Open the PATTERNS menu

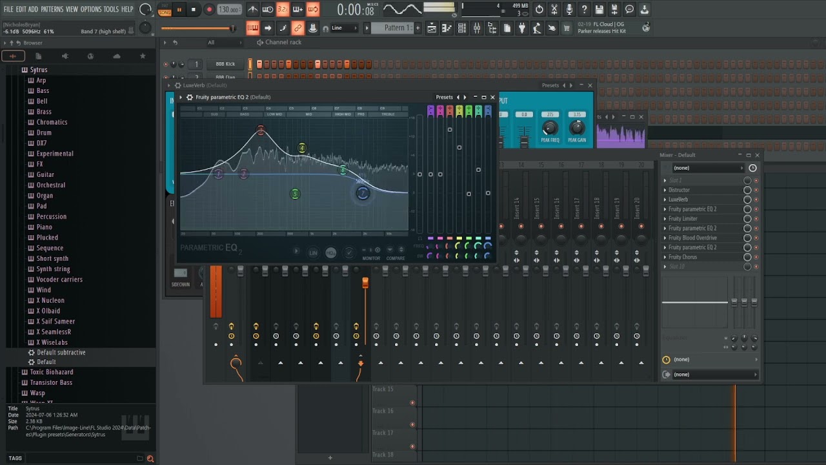[x=52, y=9]
